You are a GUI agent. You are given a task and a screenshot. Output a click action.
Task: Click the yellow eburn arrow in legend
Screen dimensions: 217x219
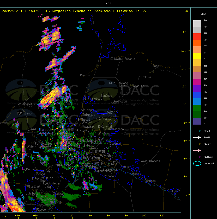click(x=197, y=144)
